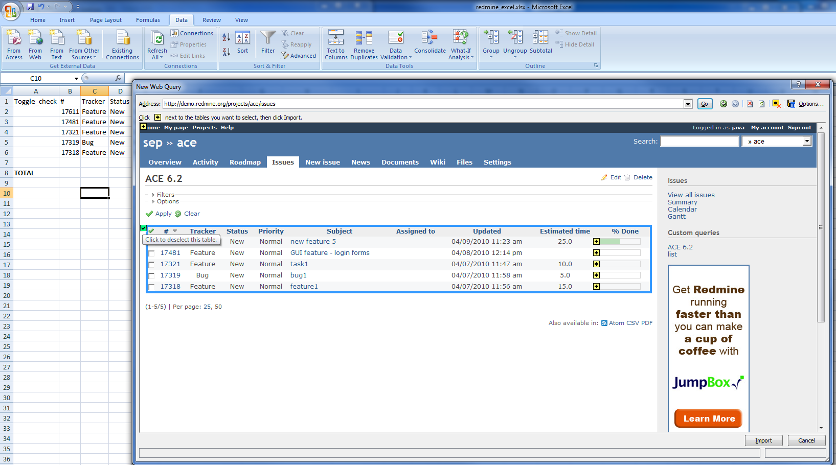
Task: Select page via yellow arrow near Home link
Action: (x=144, y=127)
